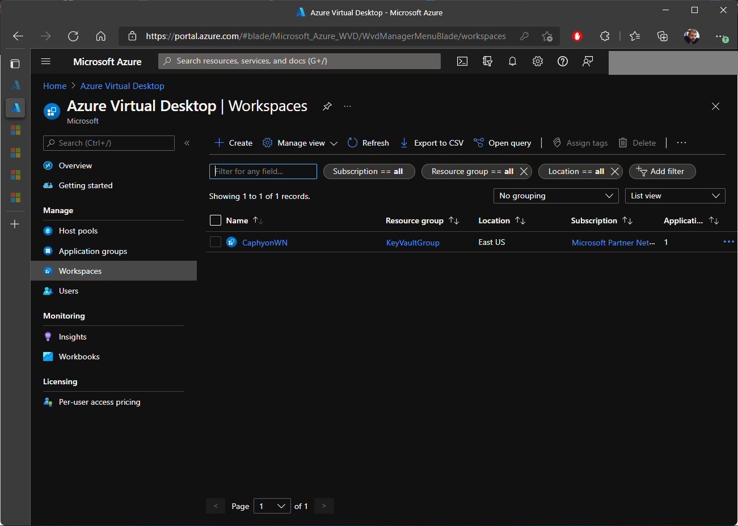738x526 pixels.
Task: Click the Subscription == all filter
Action: click(x=369, y=171)
